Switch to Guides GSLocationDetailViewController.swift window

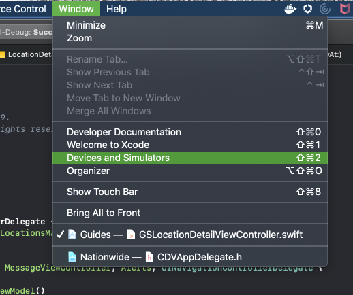(190, 235)
